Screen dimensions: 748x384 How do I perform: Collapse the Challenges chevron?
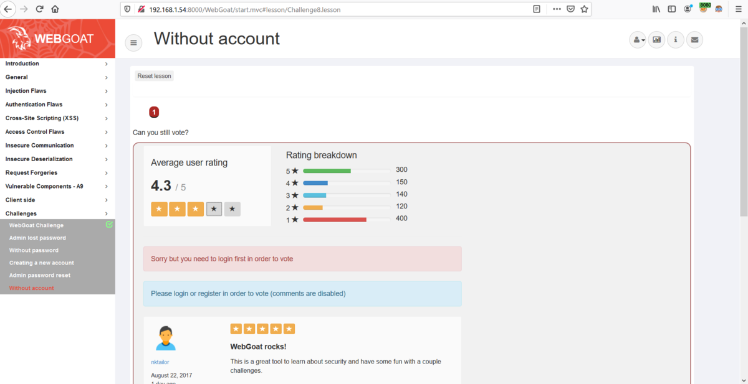pos(107,214)
